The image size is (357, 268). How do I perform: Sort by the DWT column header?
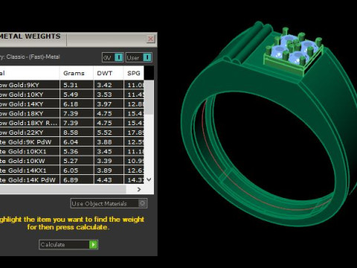[x=109, y=73]
